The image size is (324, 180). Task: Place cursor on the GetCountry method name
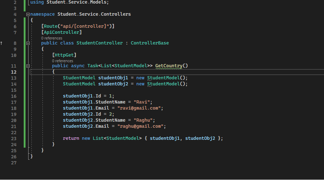[x=168, y=66]
